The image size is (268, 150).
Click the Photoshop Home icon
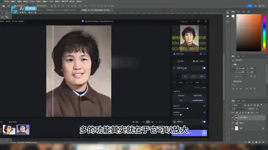click(x=4, y=6)
